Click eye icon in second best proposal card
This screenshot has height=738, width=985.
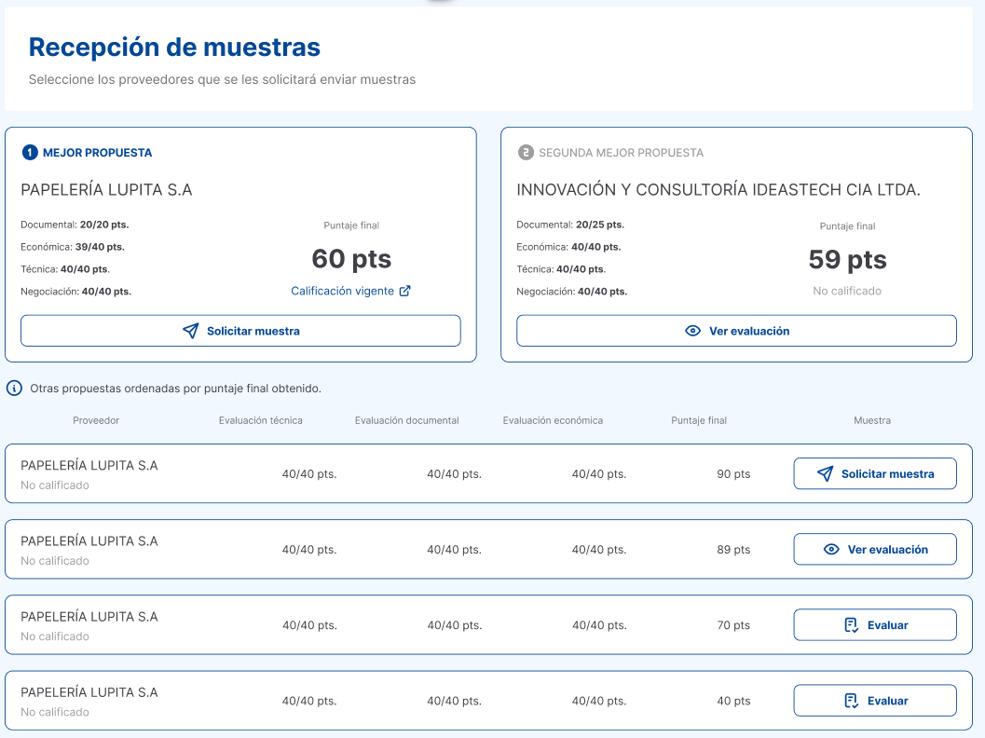tap(692, 331)
